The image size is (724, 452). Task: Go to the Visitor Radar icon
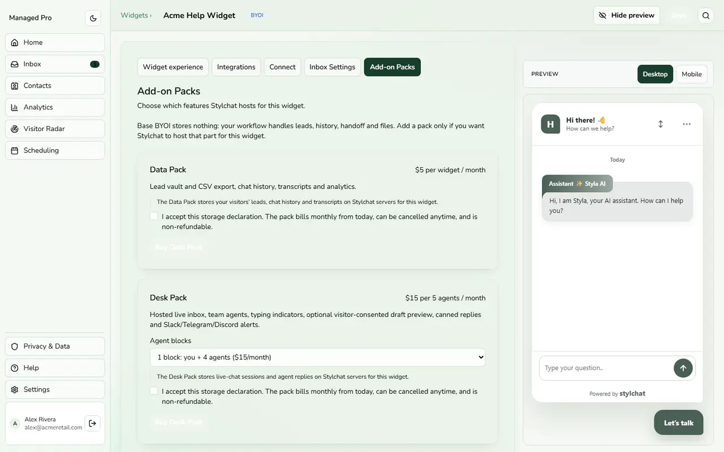(x=15, y=129)
